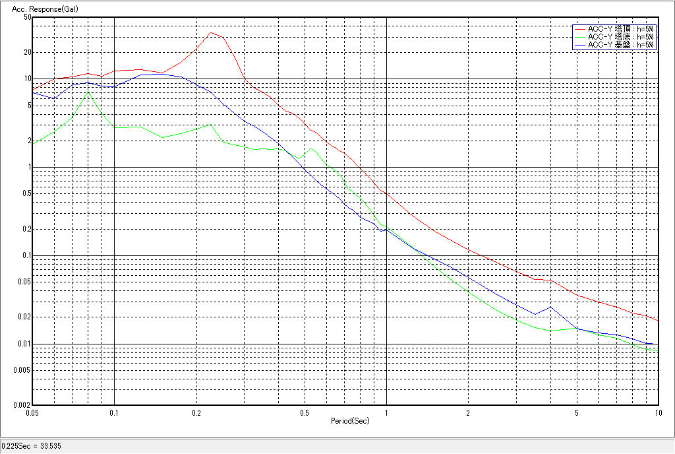Image resolution: width=675 pixels, height=454 pixels.
Task: Click the green curve's sharp peak near 0.08 sec
Action: (x=87, y=92)
